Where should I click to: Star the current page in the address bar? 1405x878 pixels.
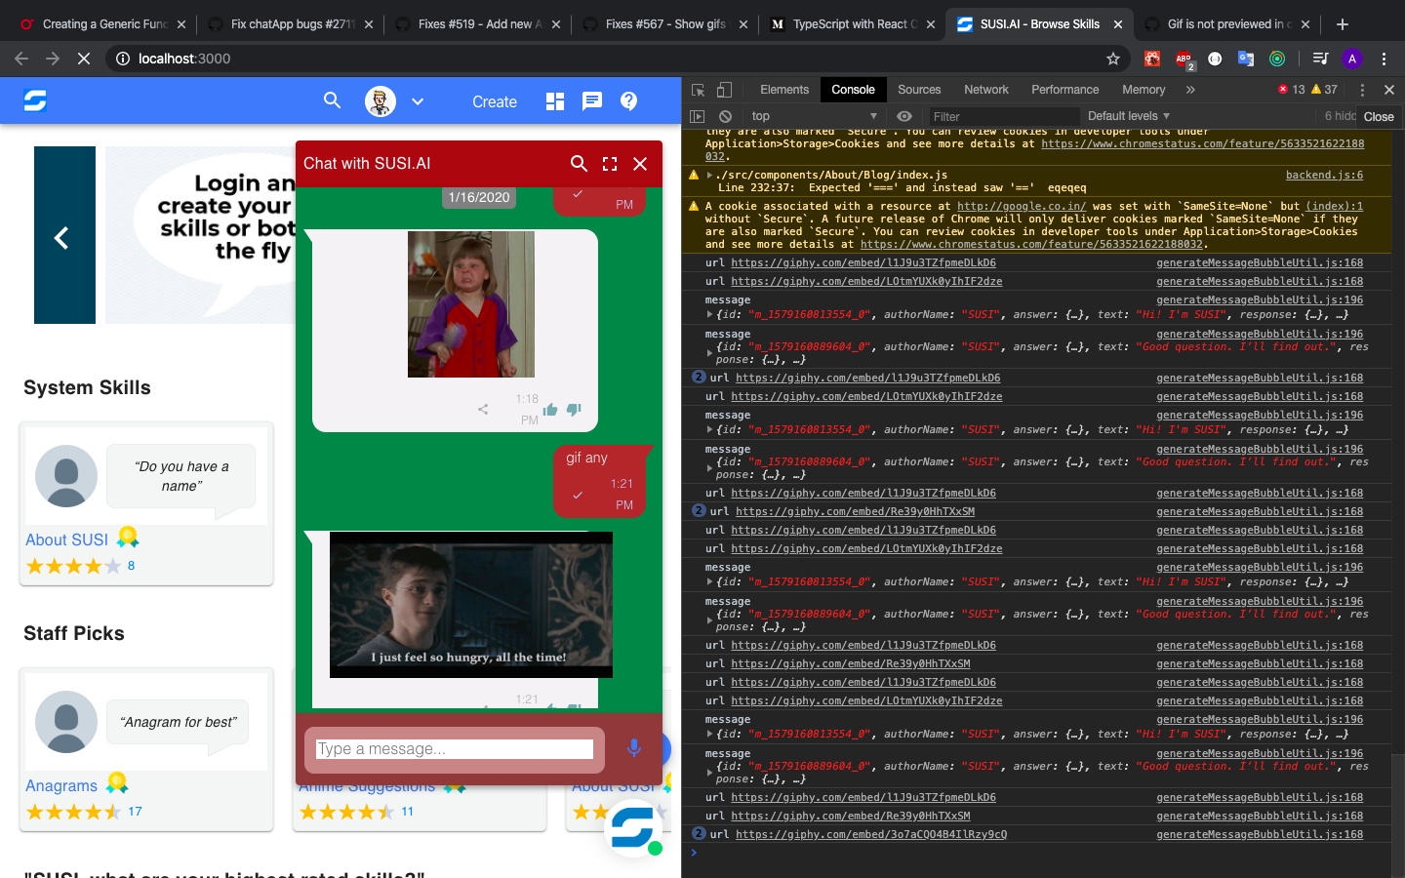tap(1112, 59)
